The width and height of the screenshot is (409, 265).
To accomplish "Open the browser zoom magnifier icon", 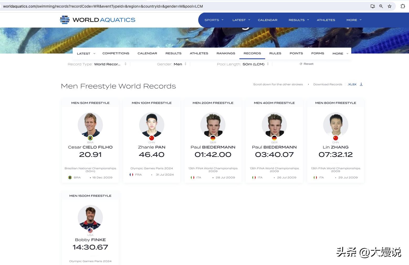I will 381,6.
